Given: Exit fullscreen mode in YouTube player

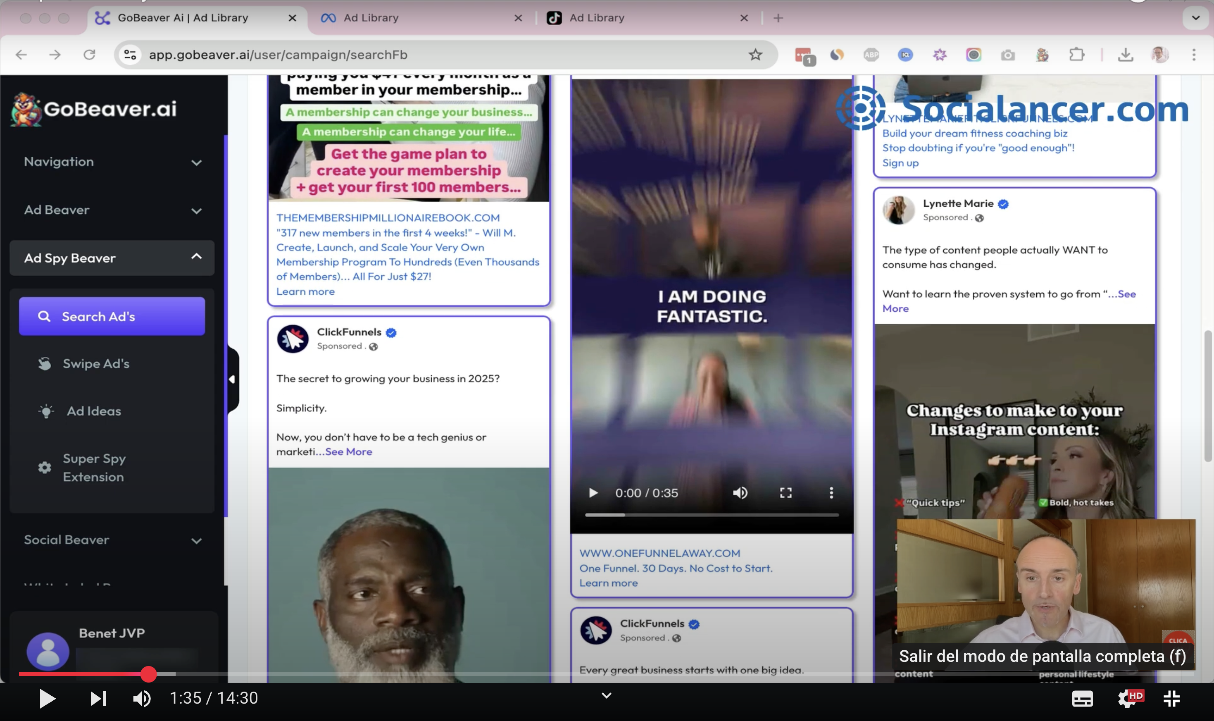Looking at the screenshot, I should click(x=1172, y=699).
